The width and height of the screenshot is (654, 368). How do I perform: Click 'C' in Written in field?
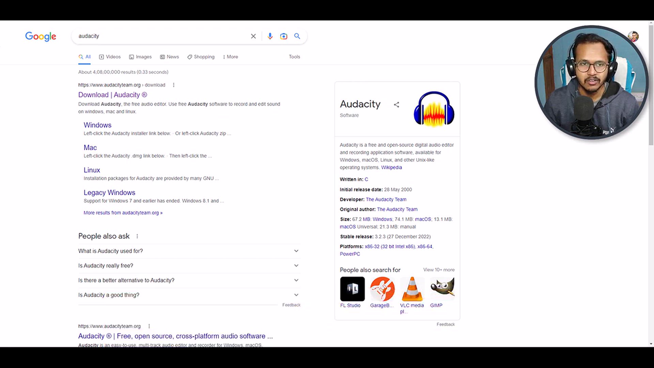pyautogui.click(x=366, y=179)
